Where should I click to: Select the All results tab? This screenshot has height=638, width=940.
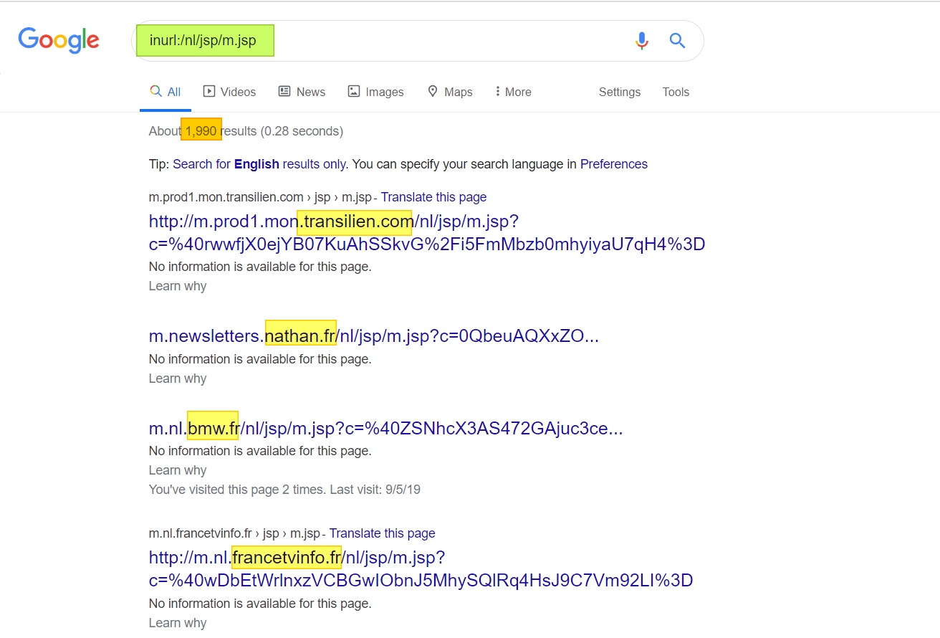166,92
